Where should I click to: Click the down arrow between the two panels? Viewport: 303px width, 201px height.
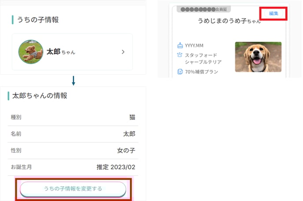(x=73, y=80)
